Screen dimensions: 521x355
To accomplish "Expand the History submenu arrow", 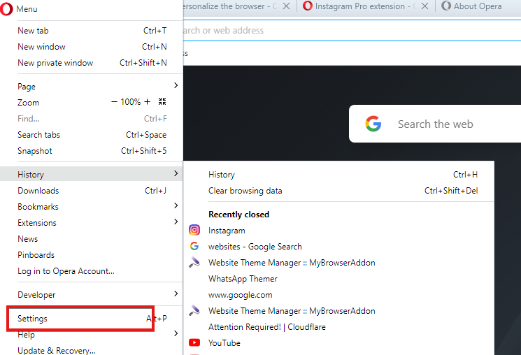I will point(176,174).
